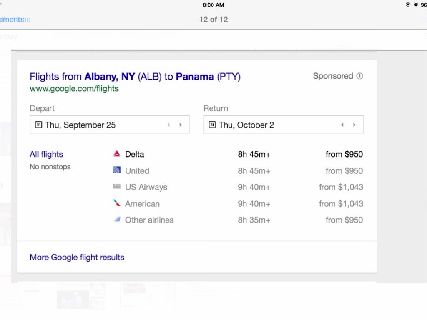Click the Return calendar icon
This screenshot has width=427, height=320.
212,125
